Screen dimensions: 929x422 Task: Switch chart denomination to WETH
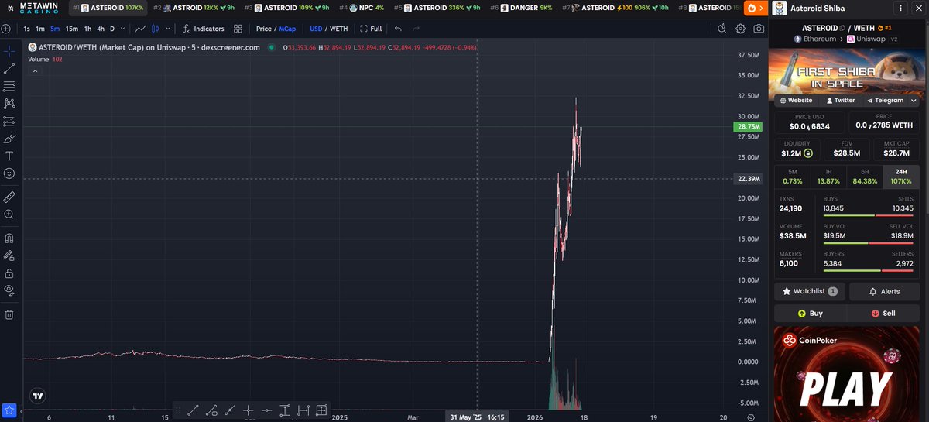click(x=339, y=29)
